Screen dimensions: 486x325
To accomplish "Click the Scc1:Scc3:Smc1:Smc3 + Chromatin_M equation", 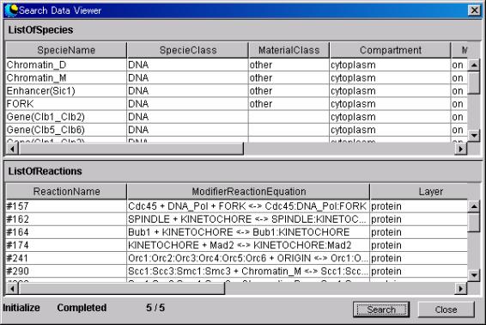I will click(248, 272).
